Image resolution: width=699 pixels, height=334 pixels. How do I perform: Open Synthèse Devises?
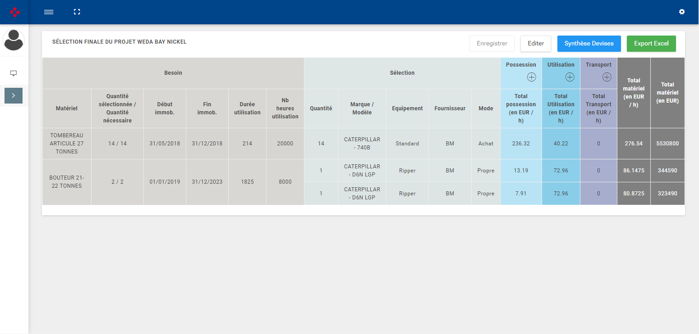pos(589,44)
